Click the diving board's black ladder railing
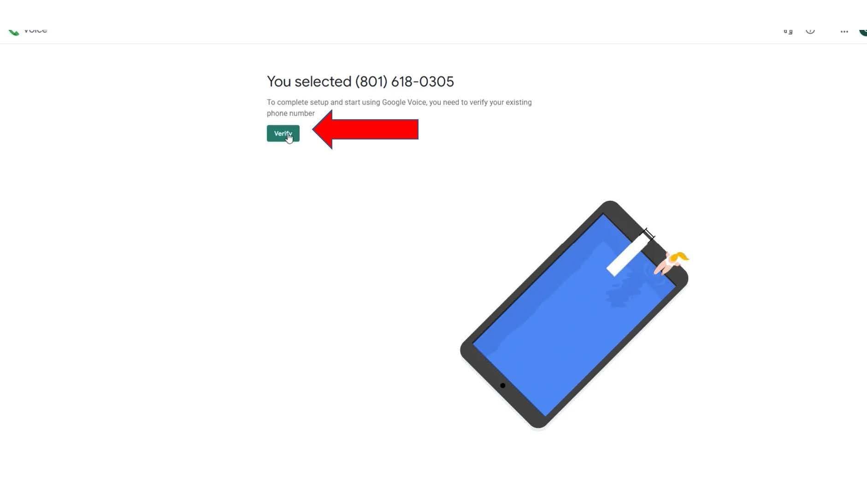 [649, 235]
